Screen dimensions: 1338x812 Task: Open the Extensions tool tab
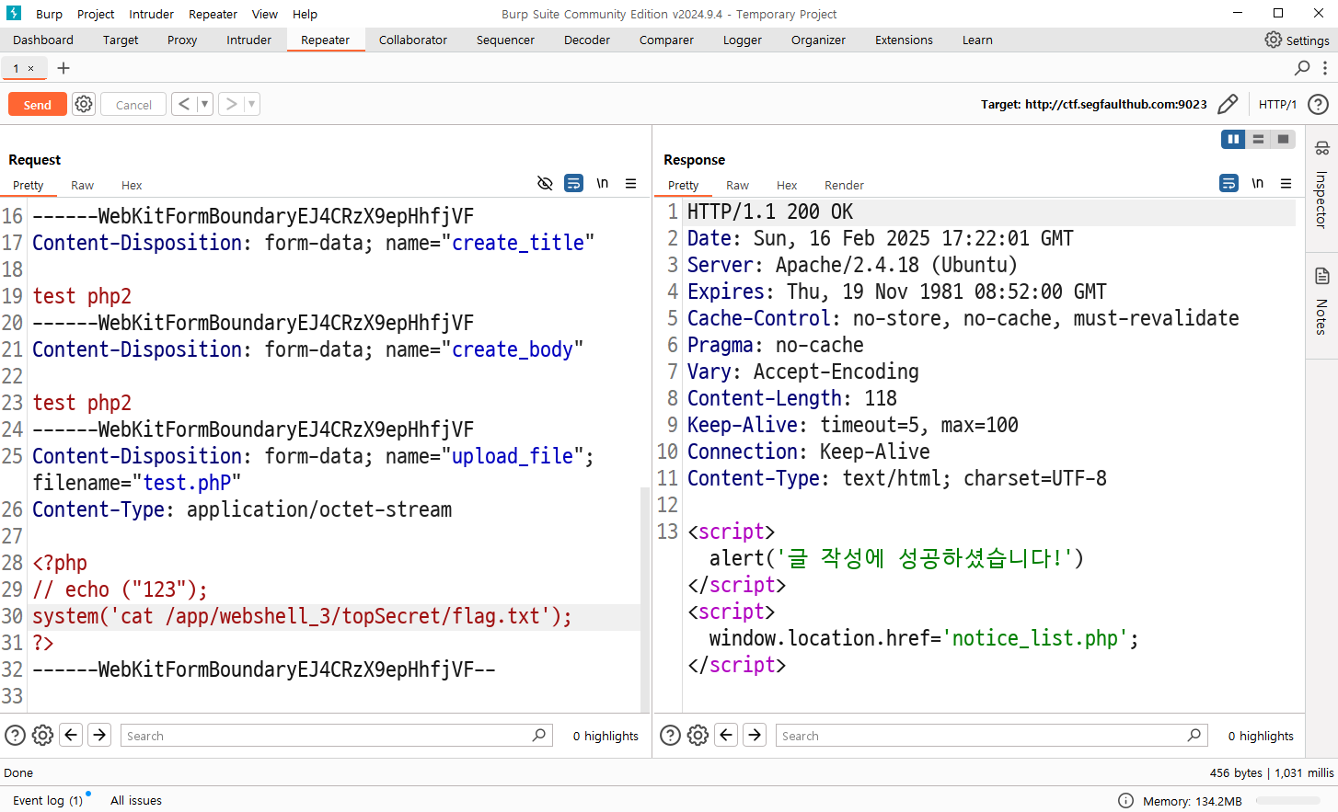click(904, 40)
